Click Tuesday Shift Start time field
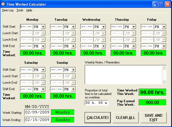The height and width of the screenshot is (127, 172). coord(57,27)
